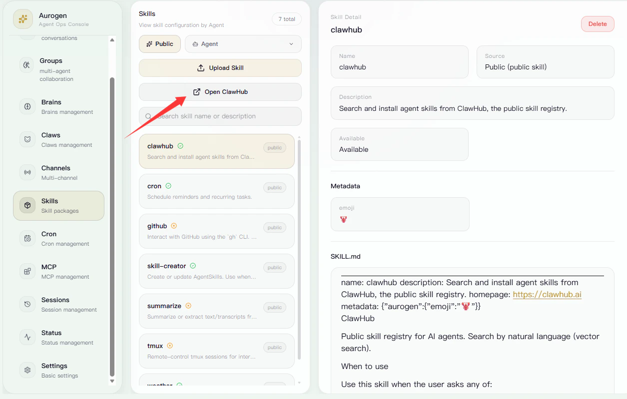Click the SKILL.md heading
Screen dimensions: 627x399
[x=345, y=257]
